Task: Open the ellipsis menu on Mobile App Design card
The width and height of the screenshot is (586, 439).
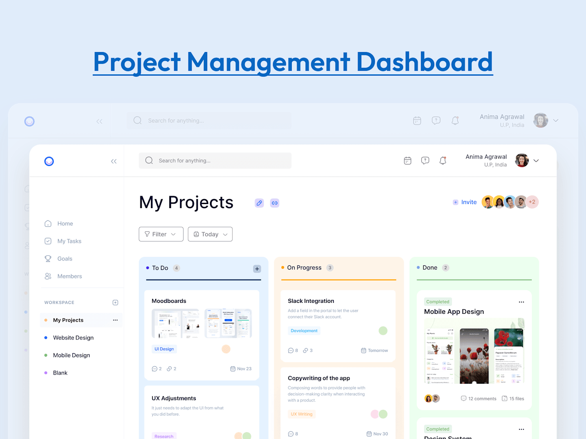Action: pyautogui.click(x=521, y=302)
